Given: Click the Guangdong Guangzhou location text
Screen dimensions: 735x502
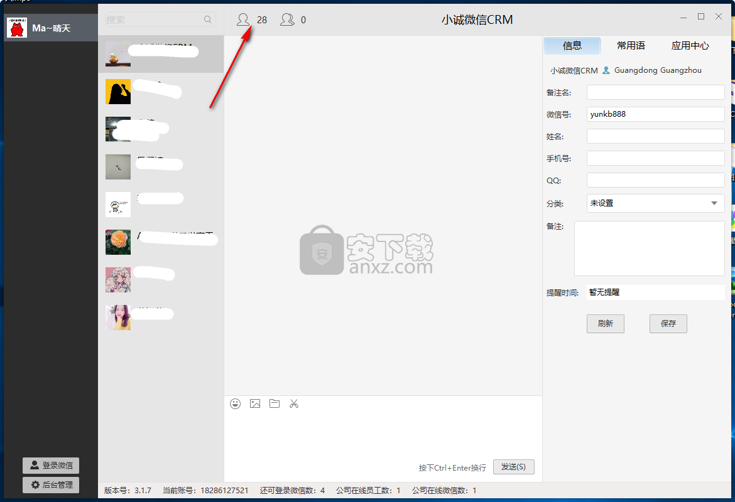Looking at the screenshot, I should [x=658, y=70].
